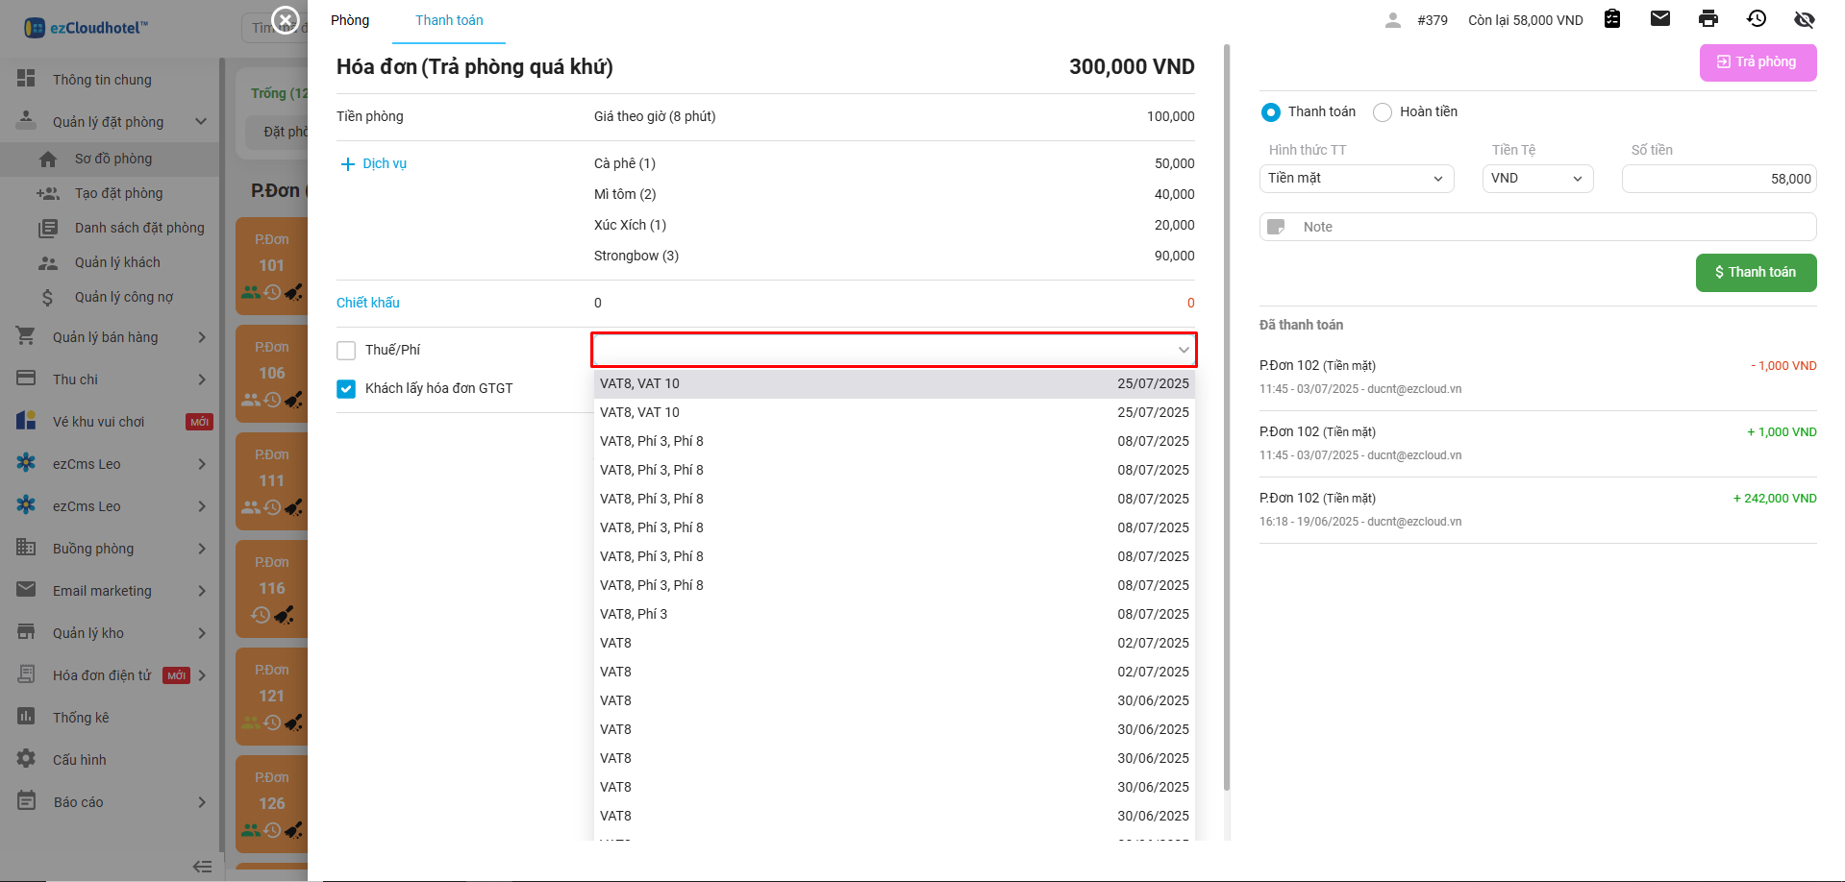
Task: Open the envelope email icon
Action: (x=1659, y=19)
